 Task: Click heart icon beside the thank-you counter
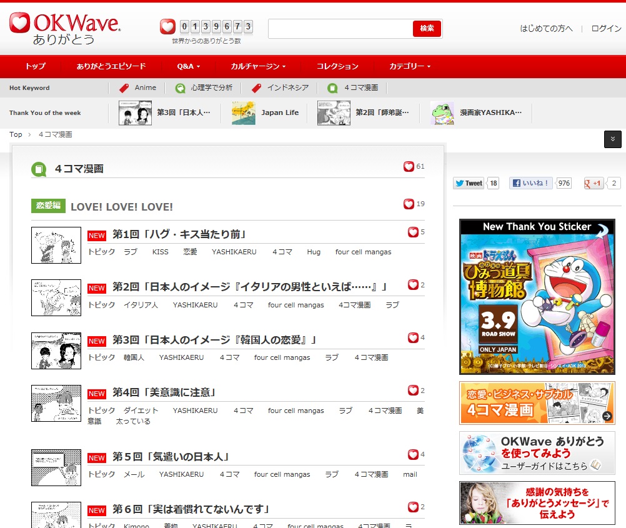pos(167,26)
